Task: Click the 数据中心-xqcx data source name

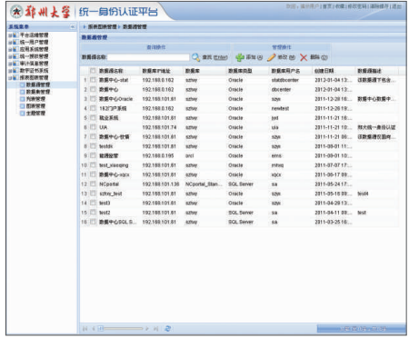Action: point(115,174)
